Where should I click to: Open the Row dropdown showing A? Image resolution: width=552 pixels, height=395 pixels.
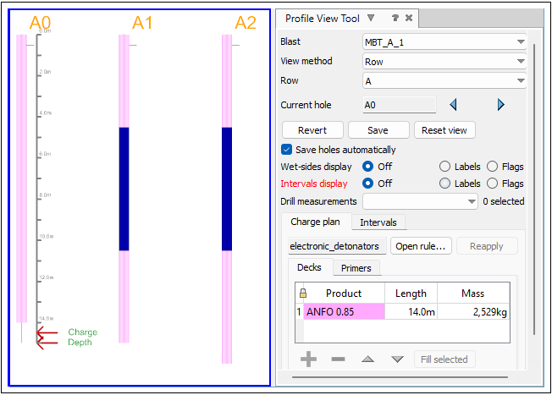coord(444,81)
